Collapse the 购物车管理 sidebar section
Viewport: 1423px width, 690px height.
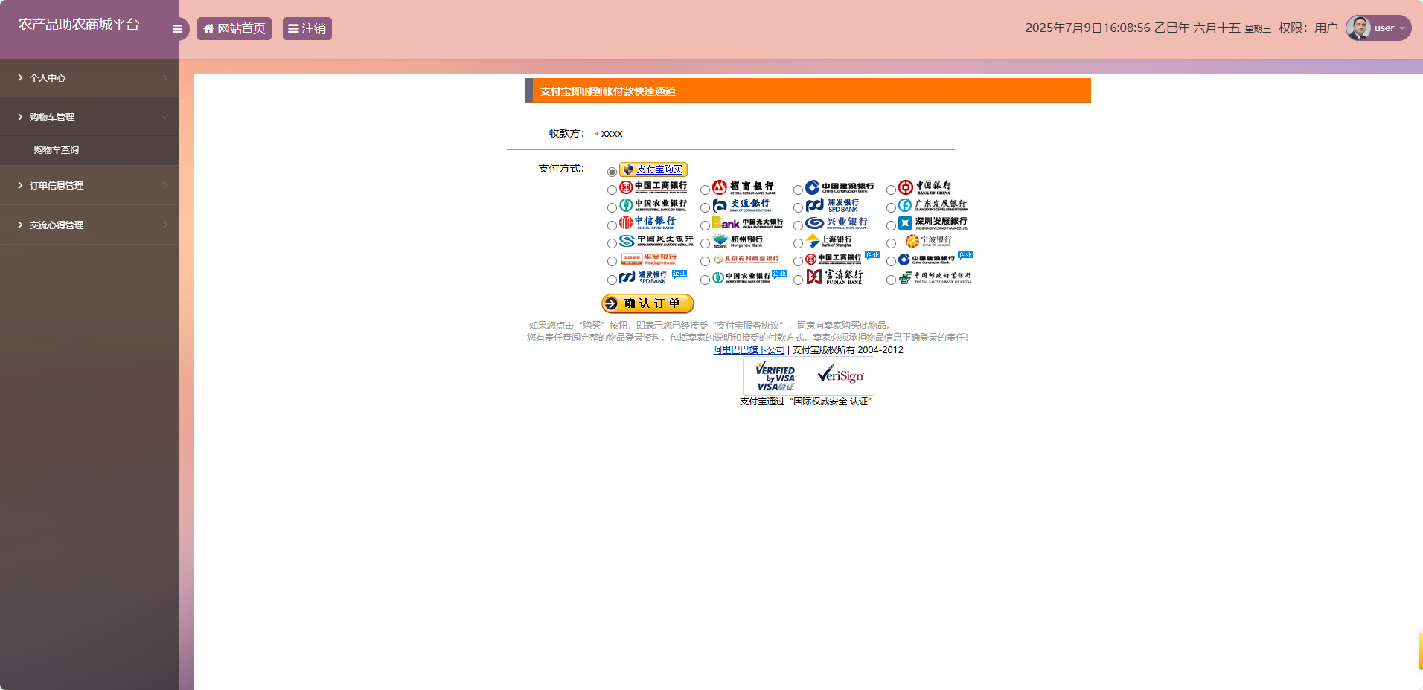(x=89, y=117)
